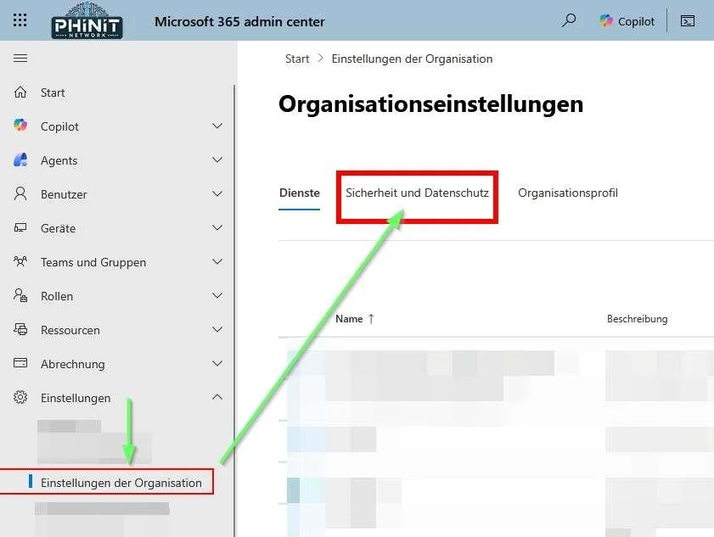The image size is (714, 537).
Task: Click the PHINIT Network logo
Action: [x=87, y=20]
